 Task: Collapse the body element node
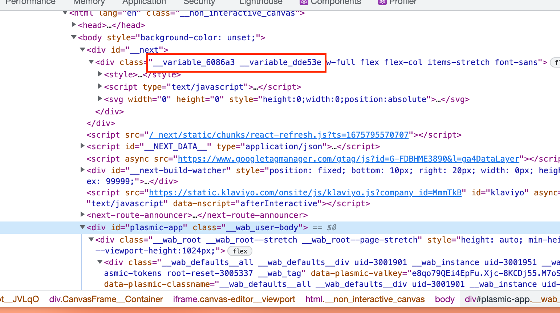[x=74, y=37]
